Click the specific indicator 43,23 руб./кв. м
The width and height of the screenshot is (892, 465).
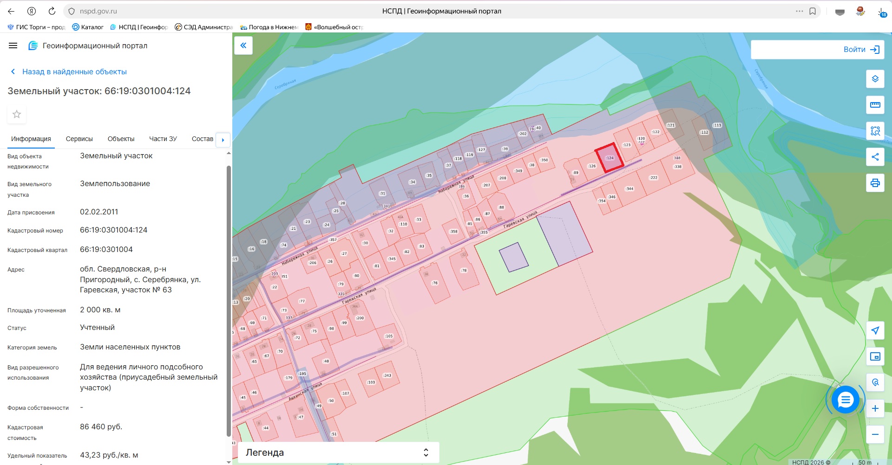(x=109, y=455)
